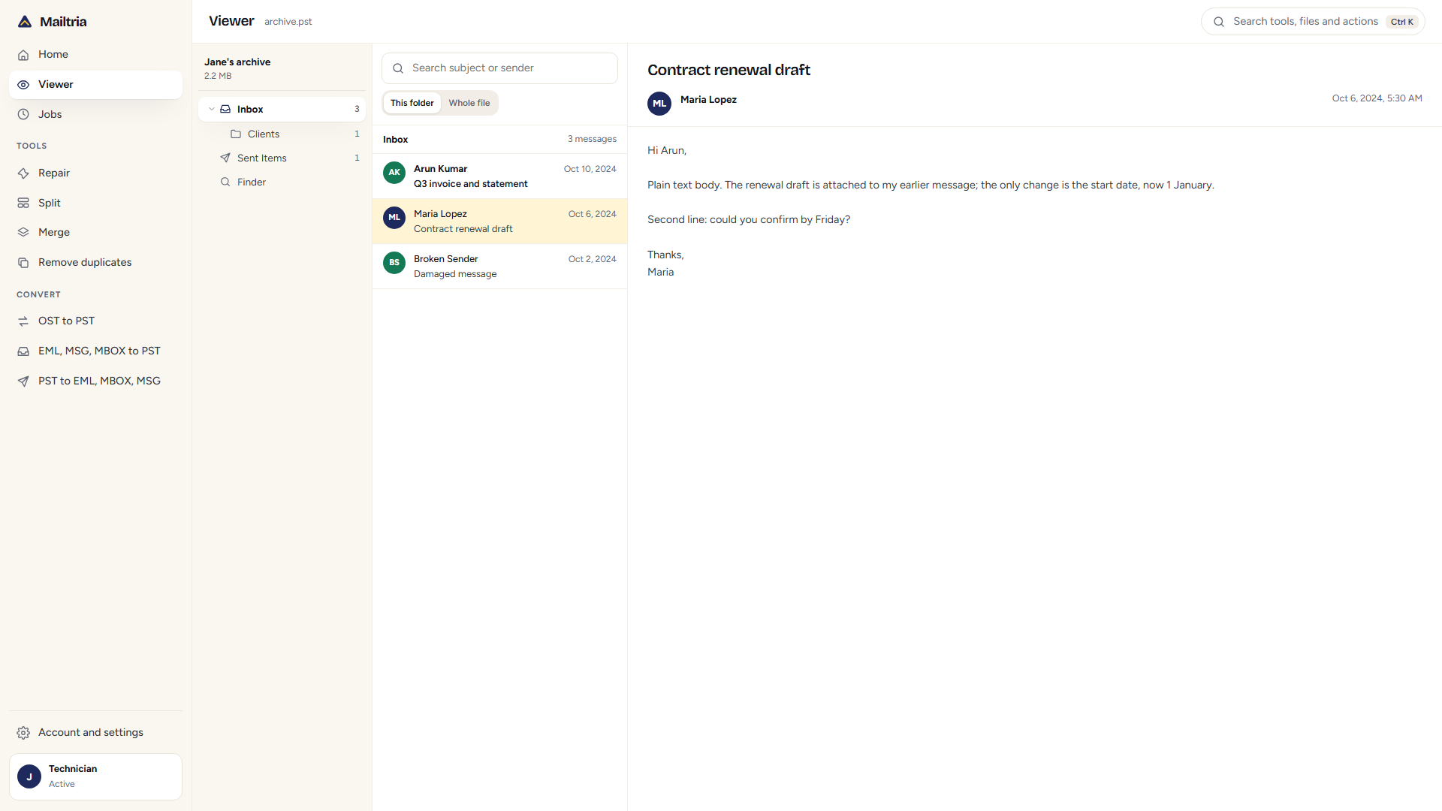The height and width of the screenshot is (811, 1442).
Task: Select the Merge layers icon
Action: coord(23,233)
